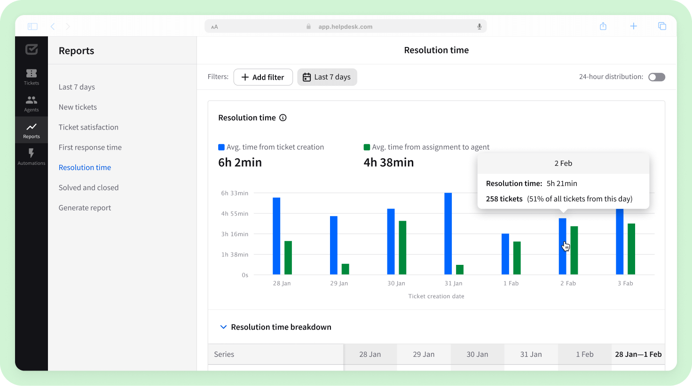Click the helpdesk checkmark logo icon

tap(31, 49)
